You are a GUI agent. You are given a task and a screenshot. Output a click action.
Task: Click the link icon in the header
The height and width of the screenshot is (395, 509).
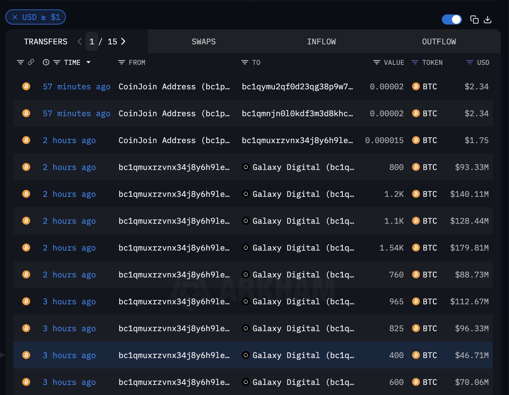pos(31,62)
